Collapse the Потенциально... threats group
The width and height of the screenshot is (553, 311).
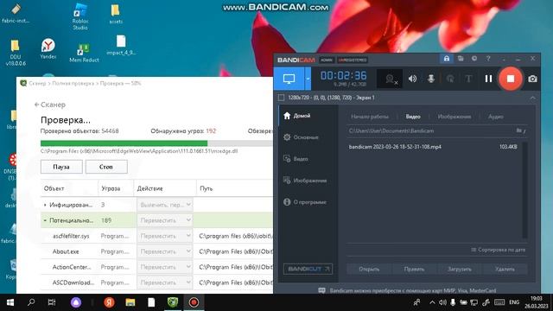tap(45, 220)
